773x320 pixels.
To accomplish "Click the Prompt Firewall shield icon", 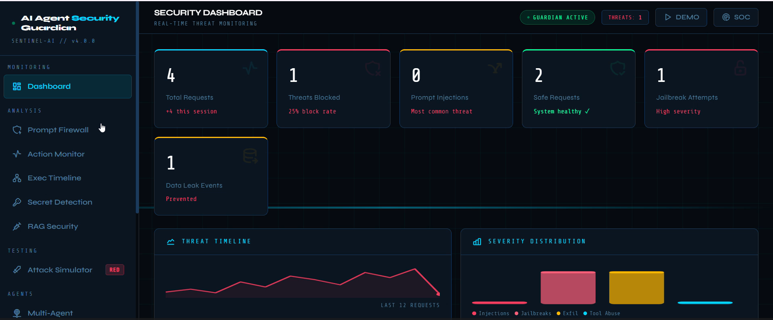I will tap(17, 130).
